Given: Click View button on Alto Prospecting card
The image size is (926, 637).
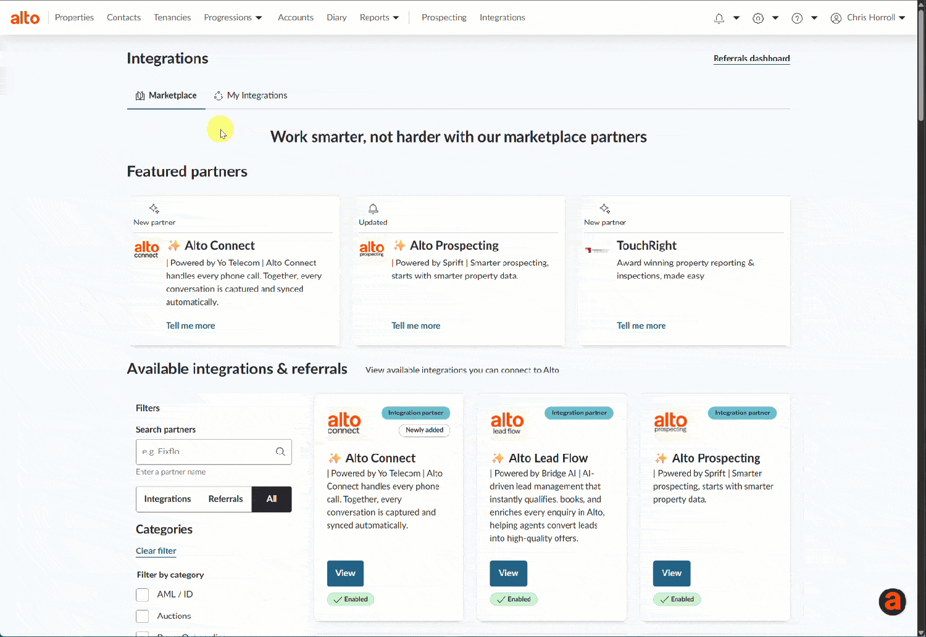Looking at the screenshot, I should [x=672, y=573].
